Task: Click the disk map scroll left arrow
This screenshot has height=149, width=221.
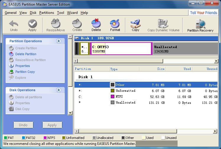Action: tap(76, 61)
